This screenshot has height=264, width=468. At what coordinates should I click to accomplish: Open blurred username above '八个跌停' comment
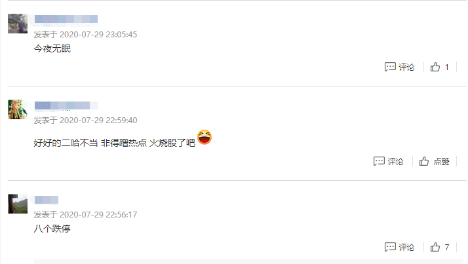pyautogui.click(x=47, y=200)
